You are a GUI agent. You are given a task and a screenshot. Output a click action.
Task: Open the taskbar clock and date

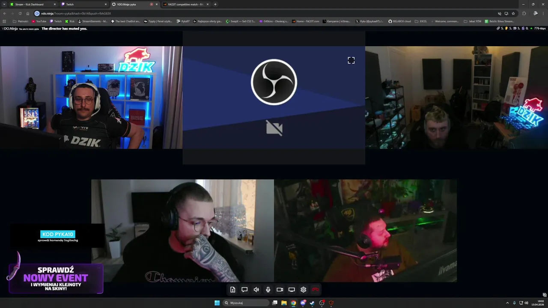click(x=537, y=303)
